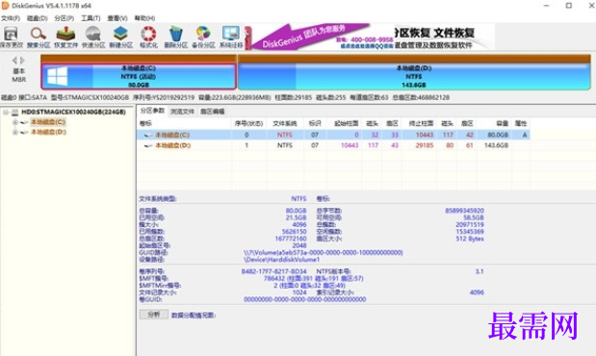Go to next disk with right arrow

point(22,61)
